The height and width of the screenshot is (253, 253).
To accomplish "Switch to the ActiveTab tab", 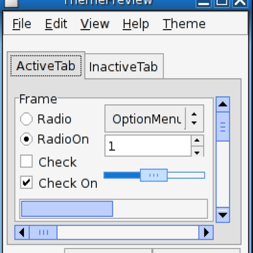I will coord(46,66).
